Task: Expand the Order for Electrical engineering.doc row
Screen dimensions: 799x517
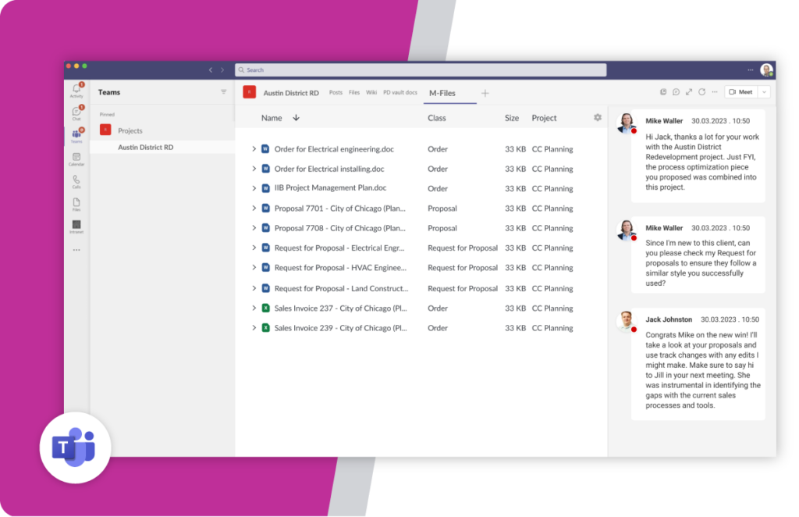Action: point(254,149)
